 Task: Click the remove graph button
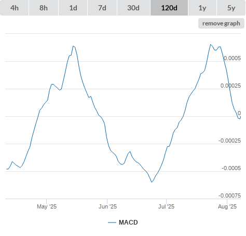click(221, 23)
